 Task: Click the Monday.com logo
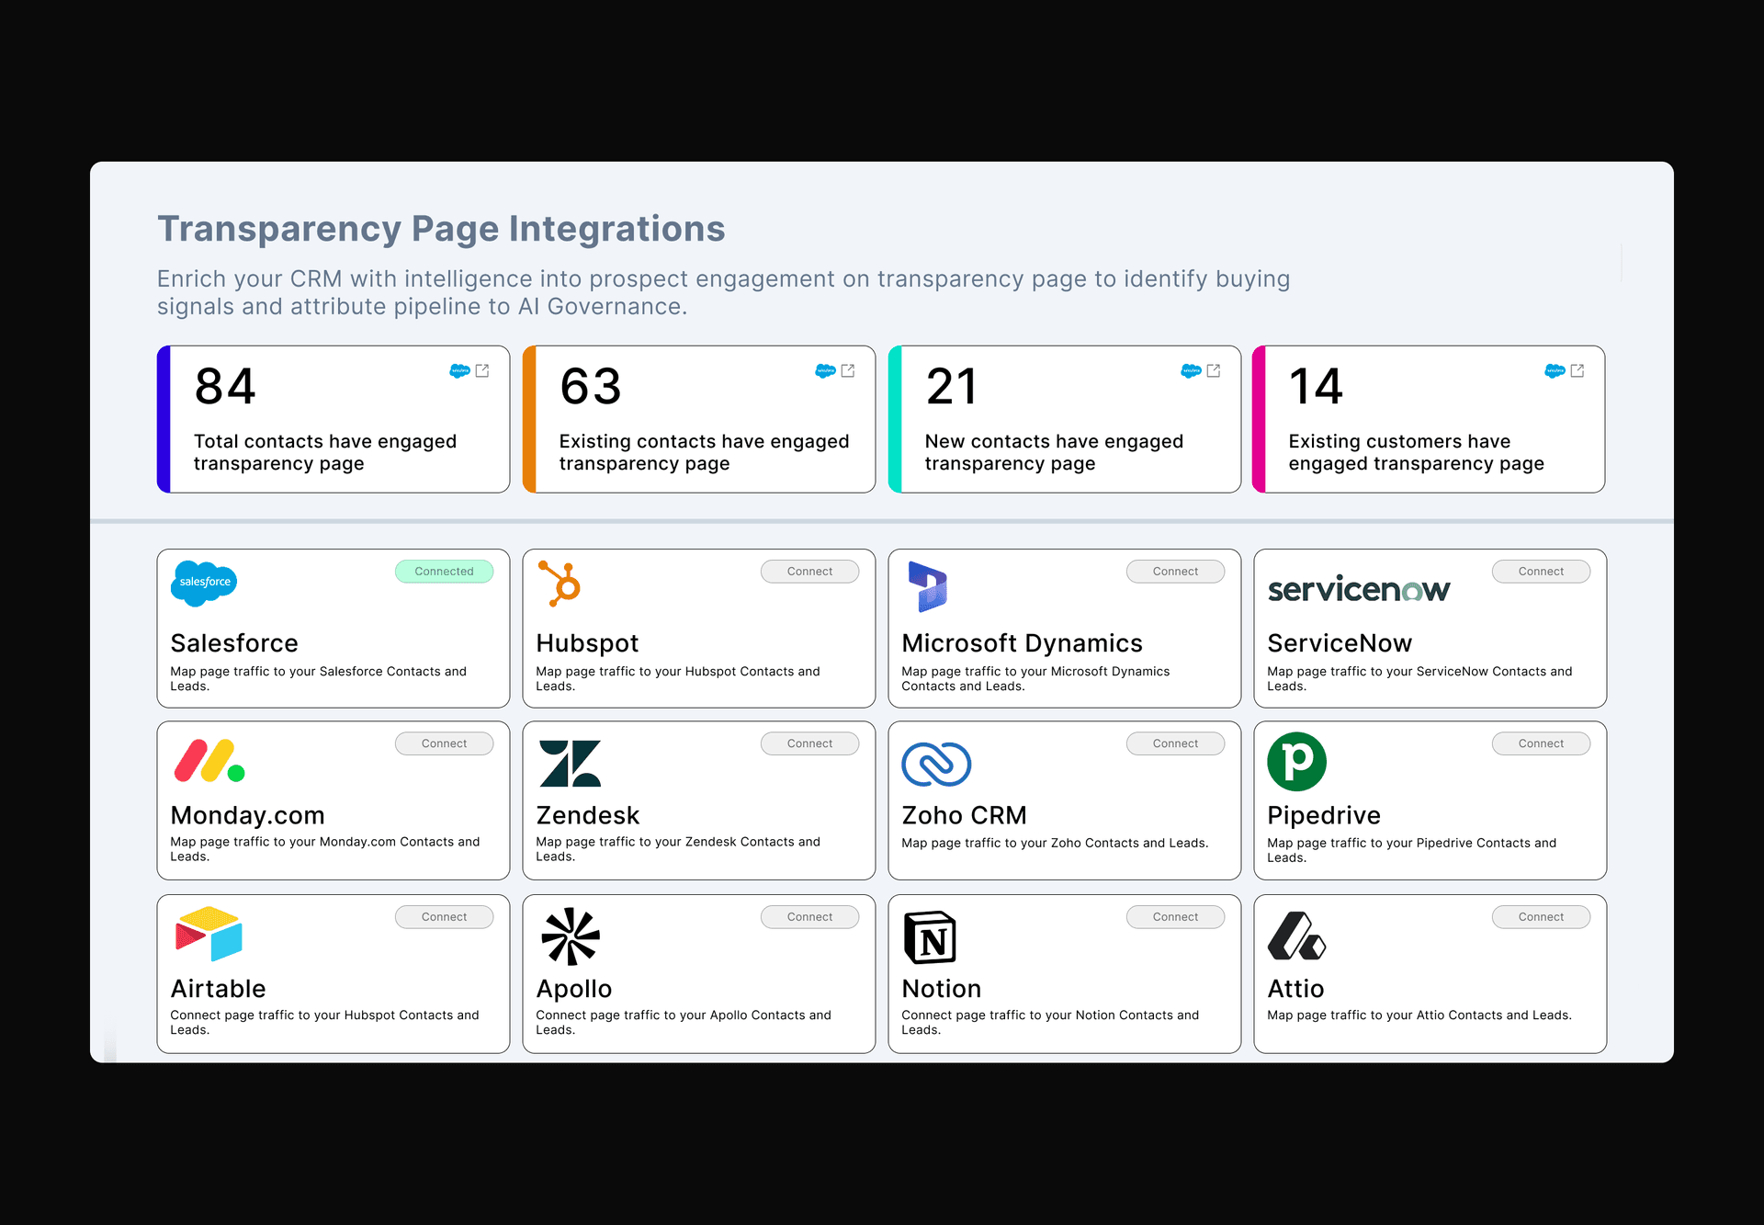tap(209, 761)
